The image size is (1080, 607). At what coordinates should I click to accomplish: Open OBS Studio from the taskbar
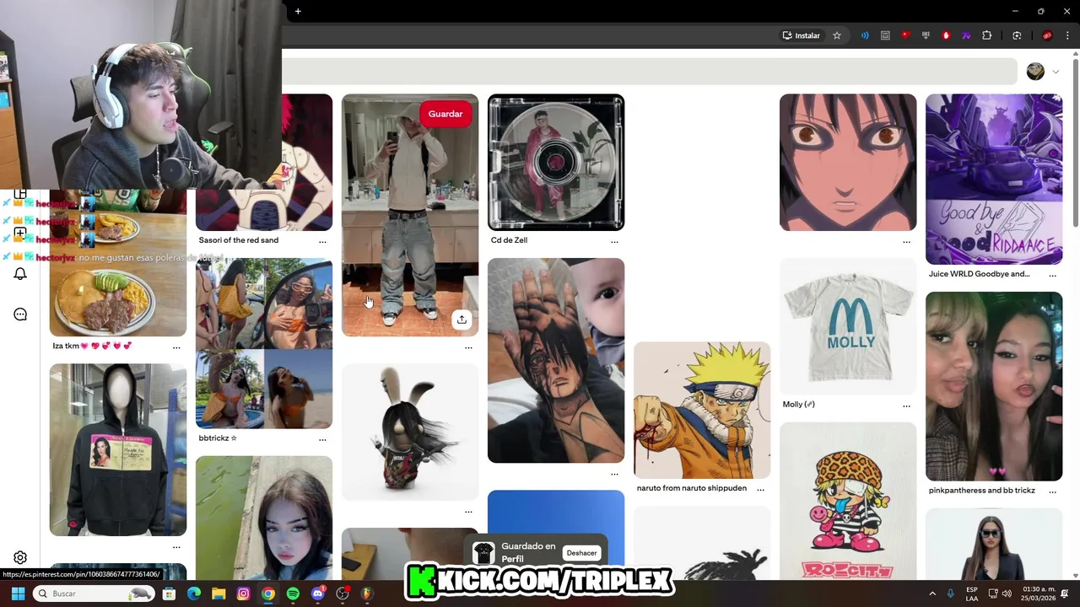[x=343, y=594]
